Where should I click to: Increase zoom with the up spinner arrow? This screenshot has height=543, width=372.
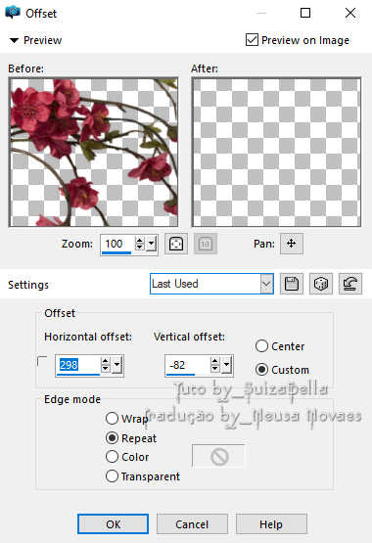140,241
